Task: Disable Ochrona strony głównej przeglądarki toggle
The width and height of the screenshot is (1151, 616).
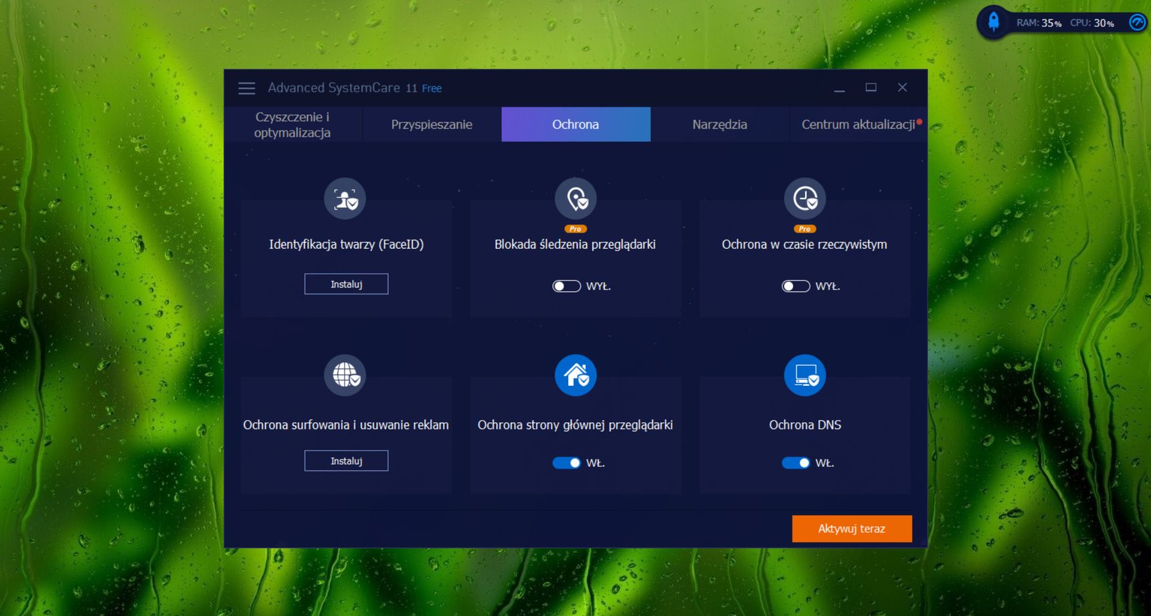Action: tap(566, 463)
